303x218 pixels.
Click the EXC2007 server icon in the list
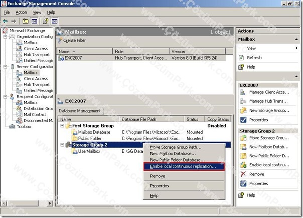click(x=61, y=58)
